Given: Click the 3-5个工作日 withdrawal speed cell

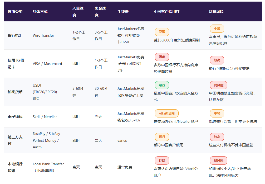Looking at the screenshot, I should [x=101, y=35].
